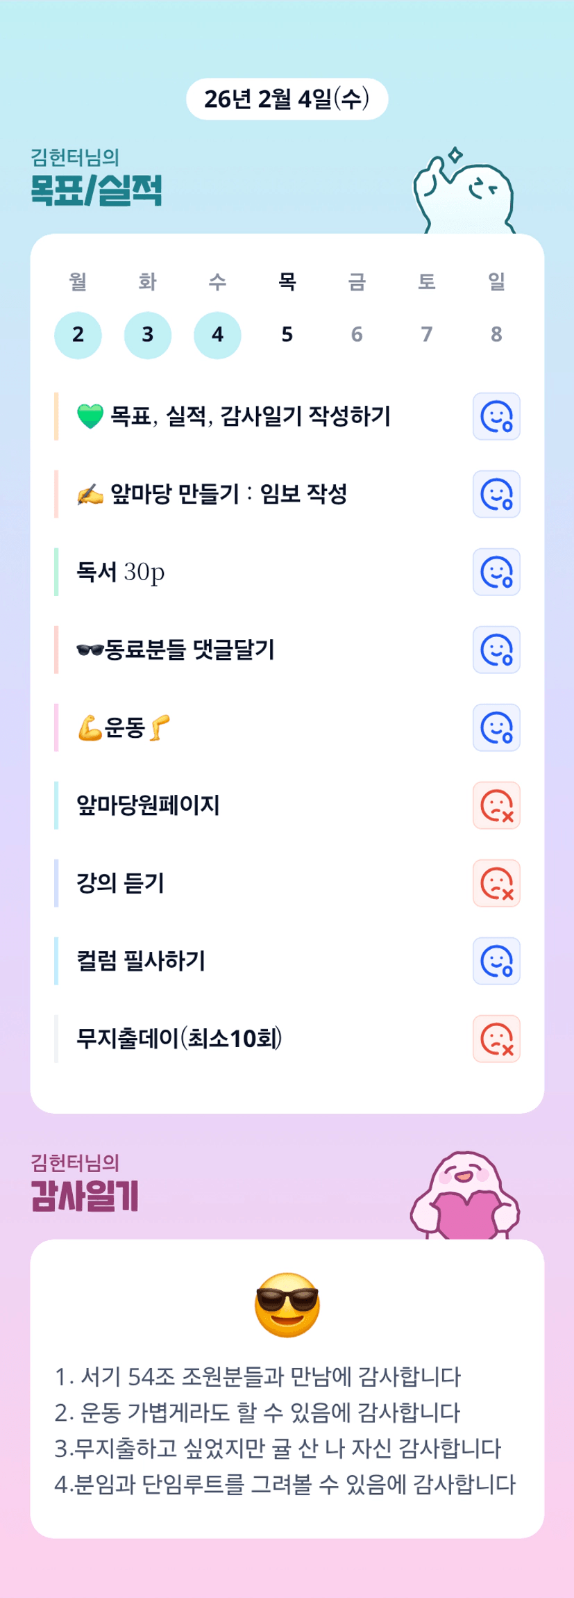The image size is (574, 1598).
Task: Select Monday the 2nd in week calendar
Action: [x=78, y=335]
